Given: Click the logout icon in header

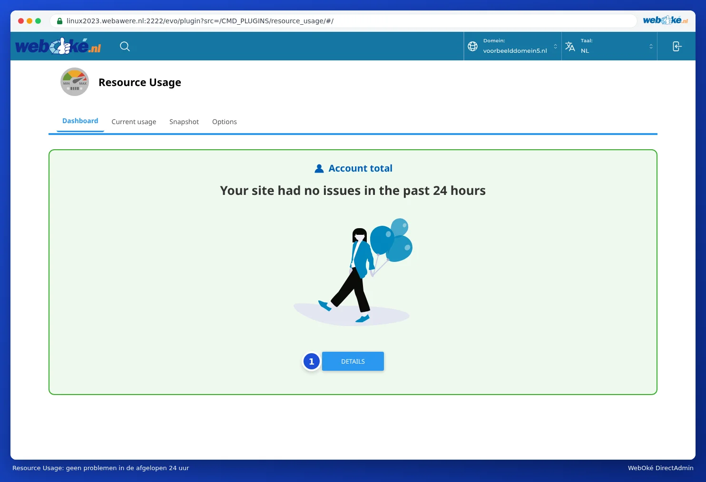Looking at the screenshot, I should click(677, 46).
